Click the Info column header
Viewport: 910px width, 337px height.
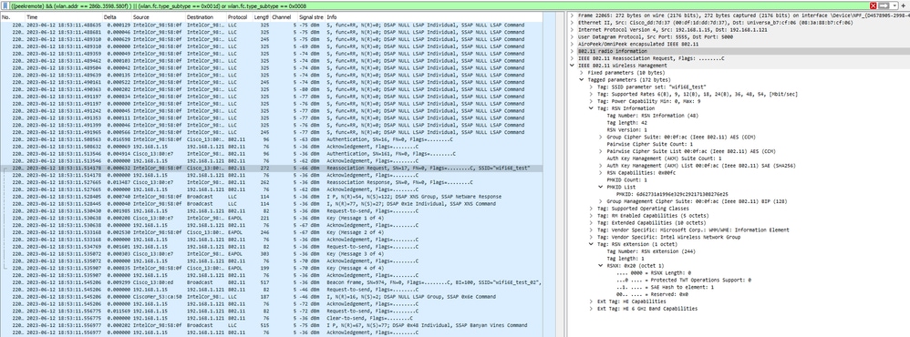[433, 17]
